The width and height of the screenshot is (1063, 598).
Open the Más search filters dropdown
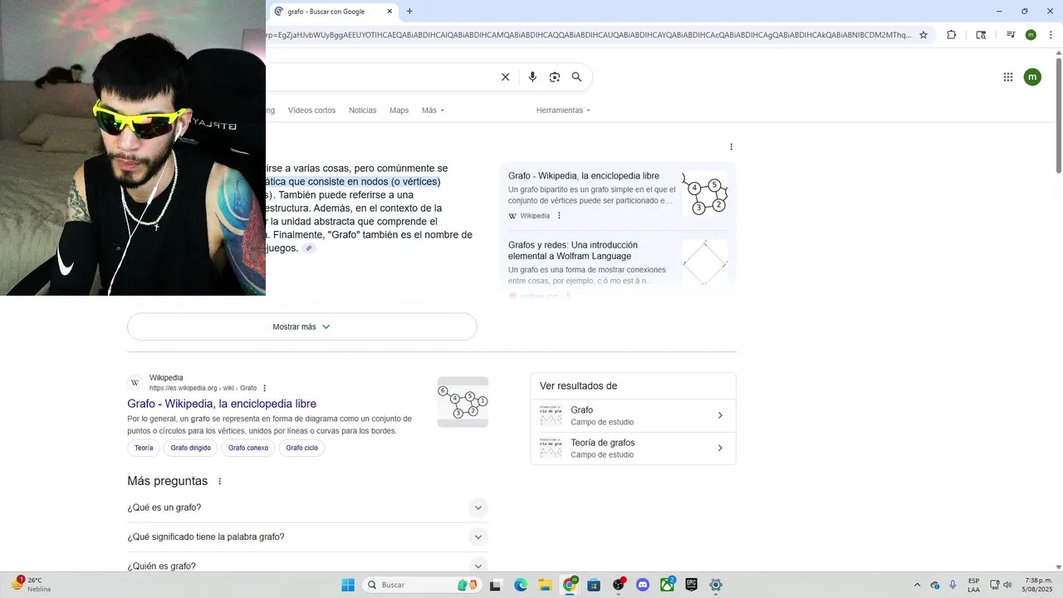point(433,110)
